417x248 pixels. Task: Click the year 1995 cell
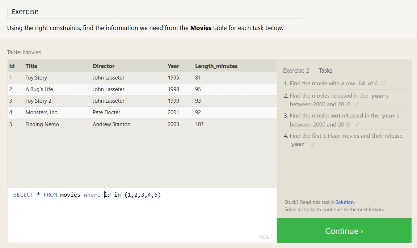click(x=173, y=78)
